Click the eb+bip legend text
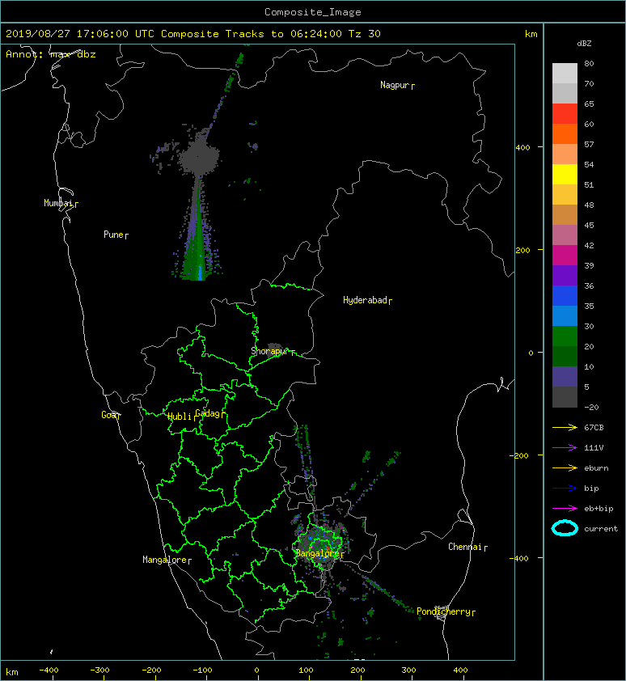This screenshot has width=626, height=681. click(599, 509)
